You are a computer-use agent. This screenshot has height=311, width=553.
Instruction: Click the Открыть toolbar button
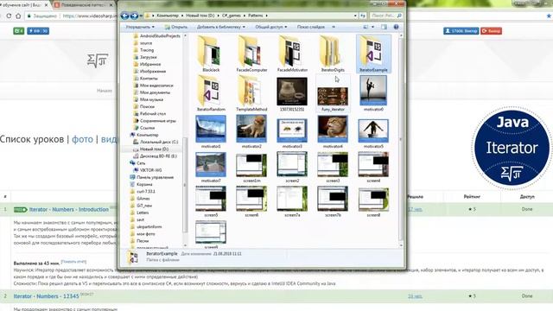(x=176, y=27)
